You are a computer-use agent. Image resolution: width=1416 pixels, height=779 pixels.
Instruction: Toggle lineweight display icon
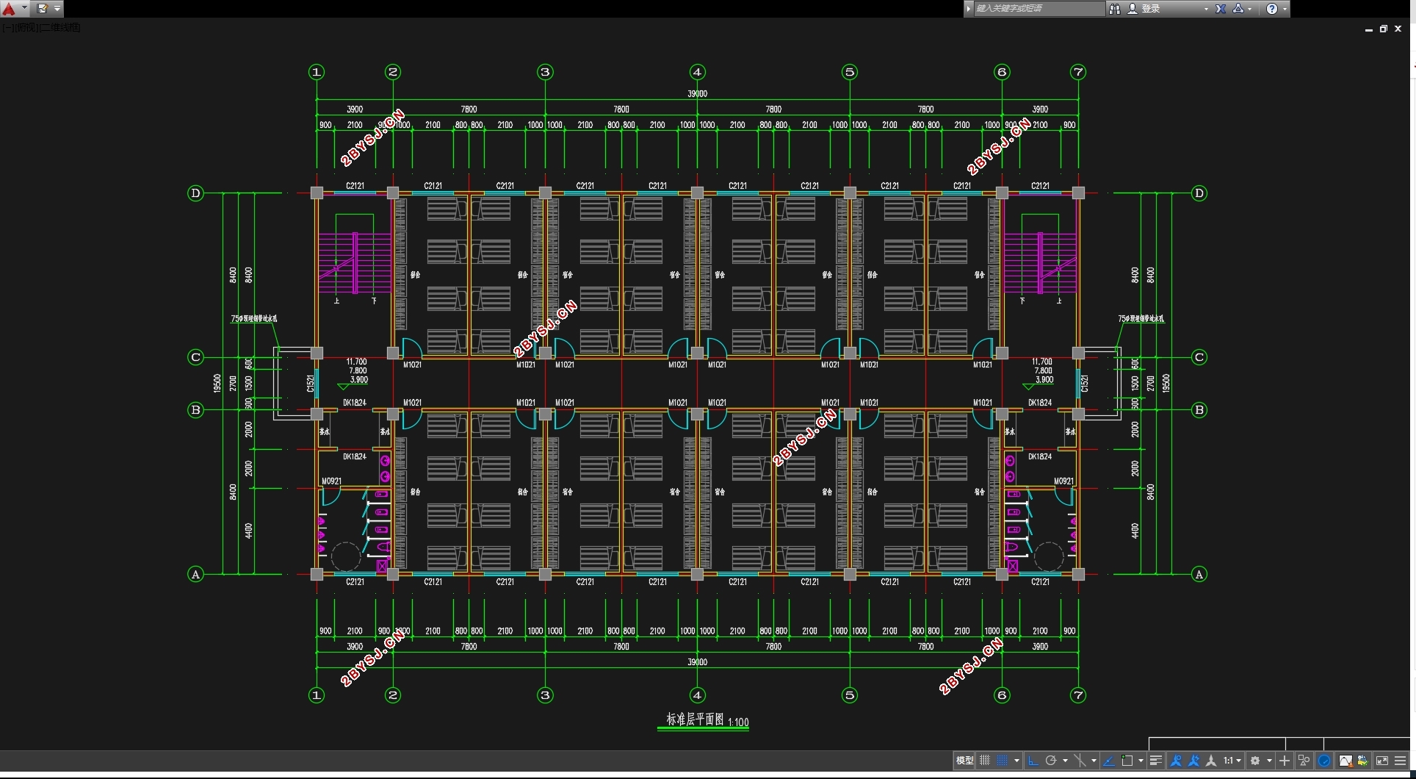point(1156,761)
